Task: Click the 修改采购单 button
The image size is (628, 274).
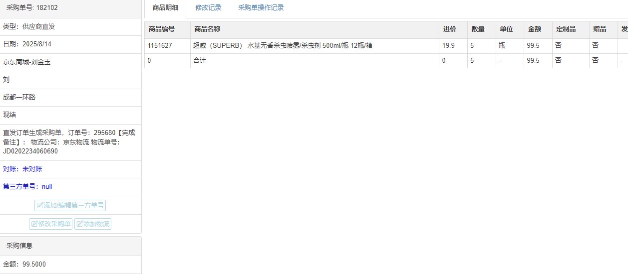Action: pos(50,224)
